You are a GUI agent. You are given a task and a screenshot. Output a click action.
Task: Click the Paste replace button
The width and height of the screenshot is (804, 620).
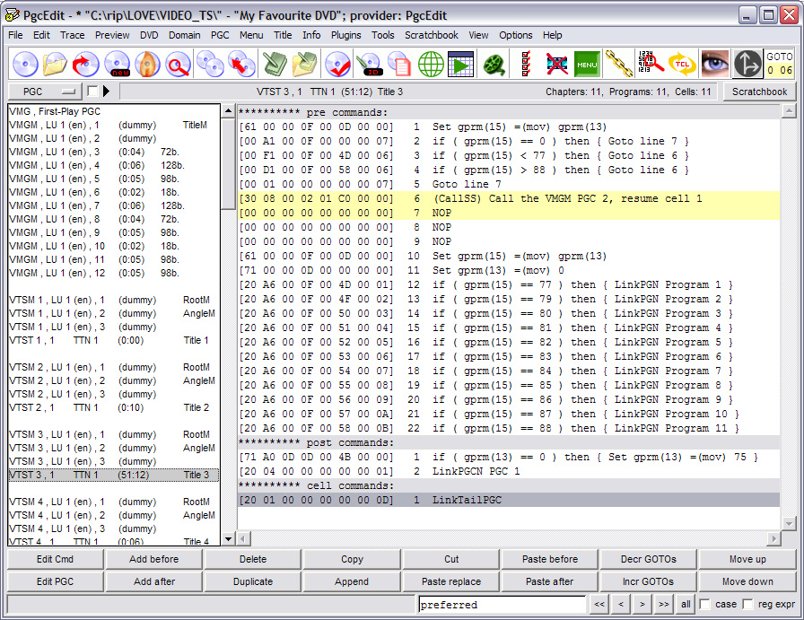451,581
